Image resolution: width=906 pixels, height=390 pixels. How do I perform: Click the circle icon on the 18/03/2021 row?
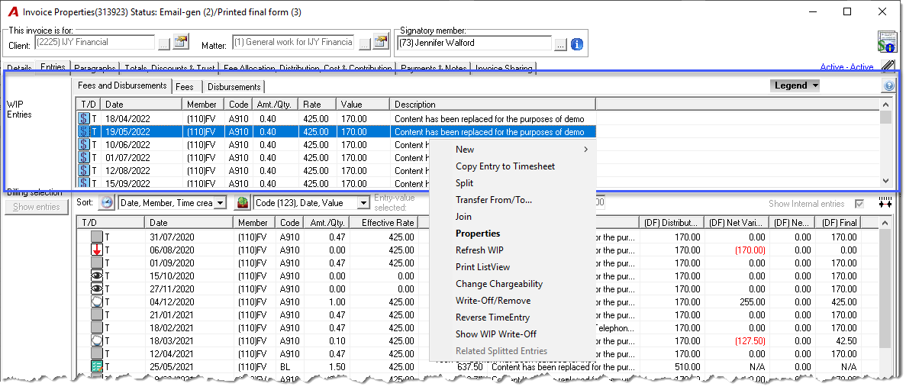point(97,340)
